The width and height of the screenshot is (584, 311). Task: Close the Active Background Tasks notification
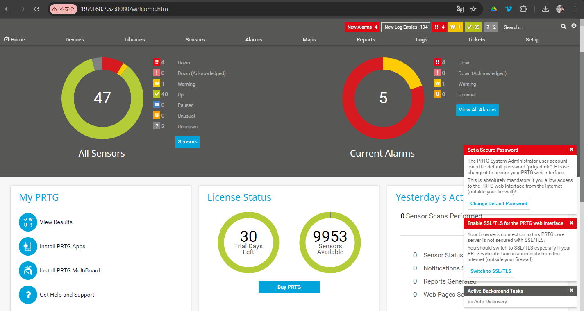click(571, 291)
